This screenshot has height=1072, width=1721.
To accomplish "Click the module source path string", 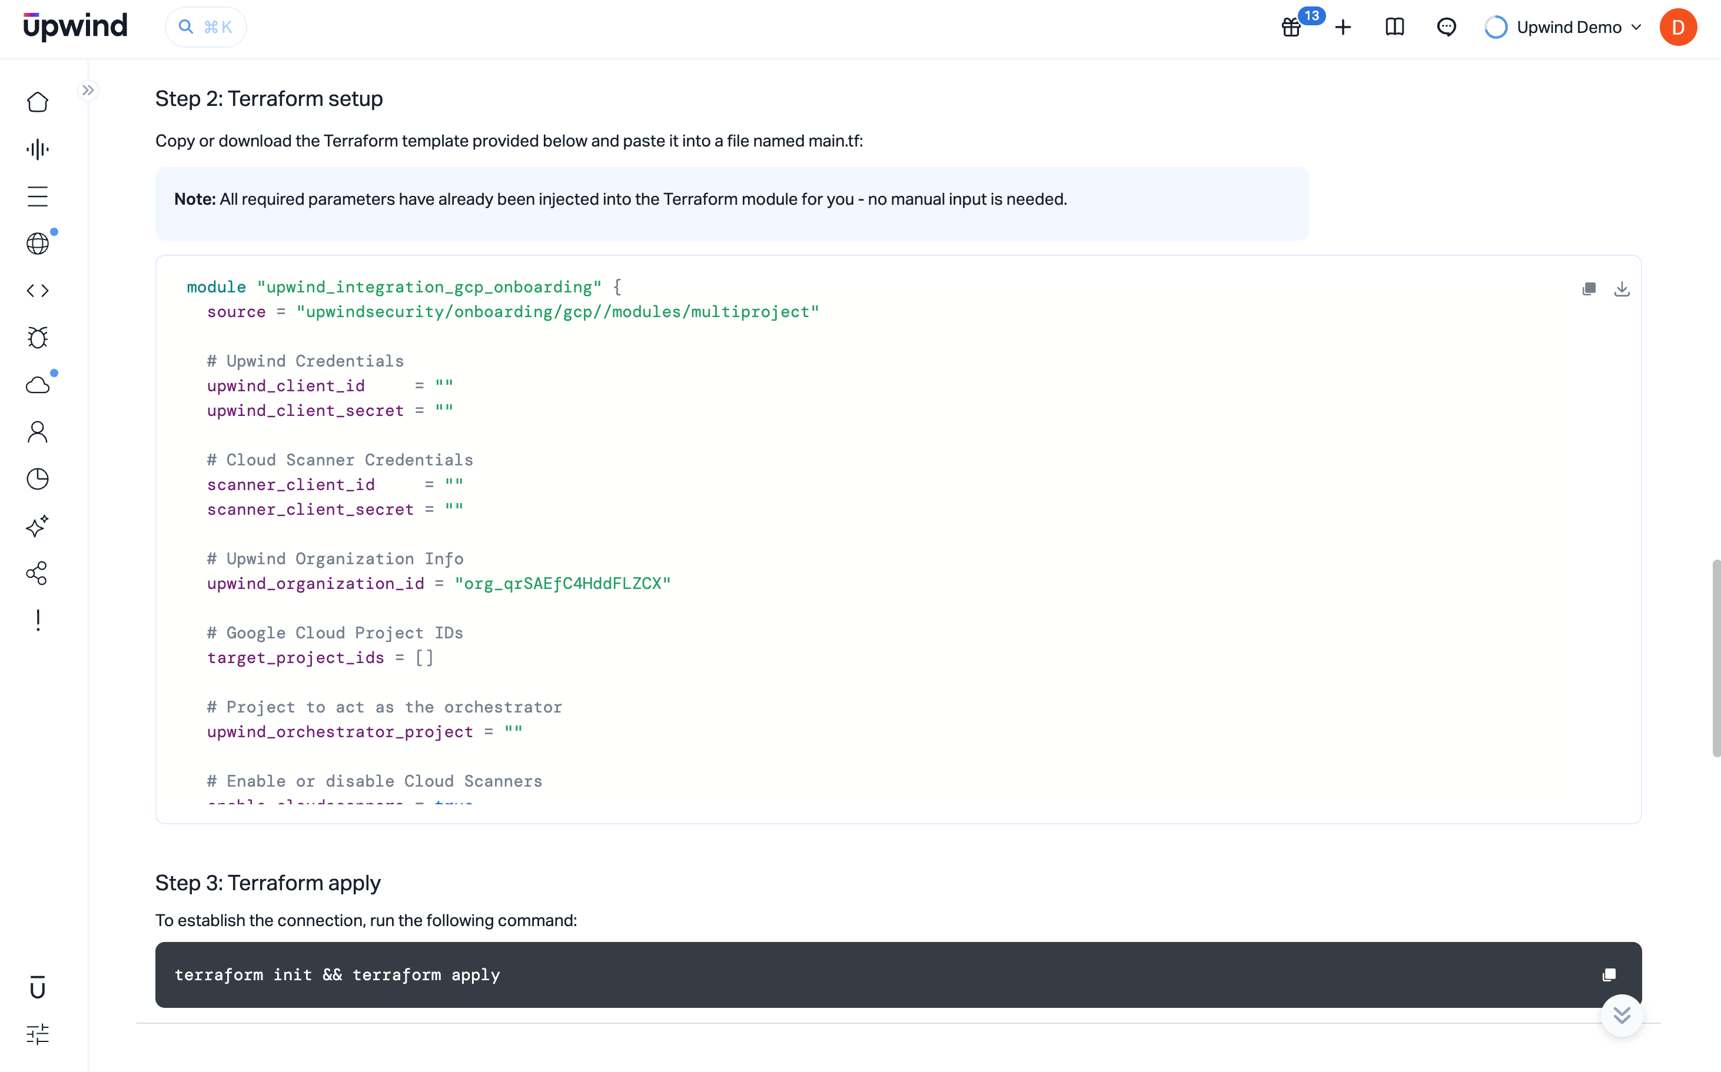I will 557,311.
